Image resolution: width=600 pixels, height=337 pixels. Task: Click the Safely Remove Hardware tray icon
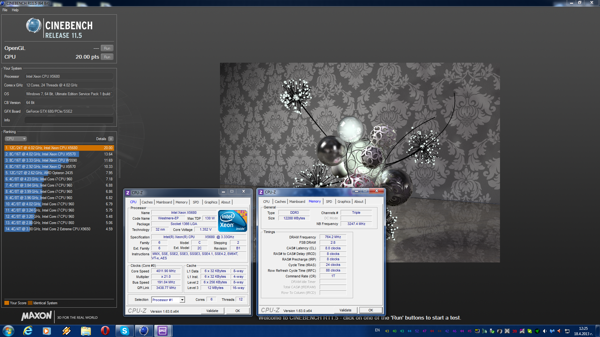492,331
